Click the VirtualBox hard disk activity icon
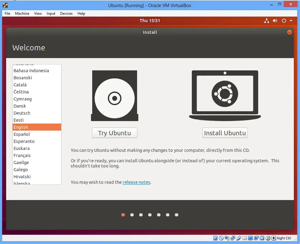Viewport: 300px width, 244px height. pos(215,238)
